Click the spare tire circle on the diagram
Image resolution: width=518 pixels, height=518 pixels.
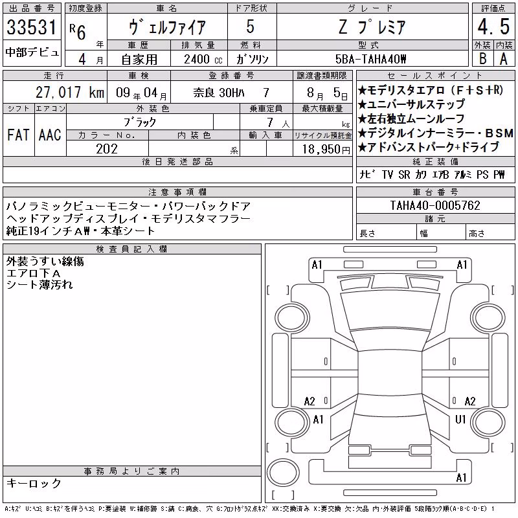283,472
